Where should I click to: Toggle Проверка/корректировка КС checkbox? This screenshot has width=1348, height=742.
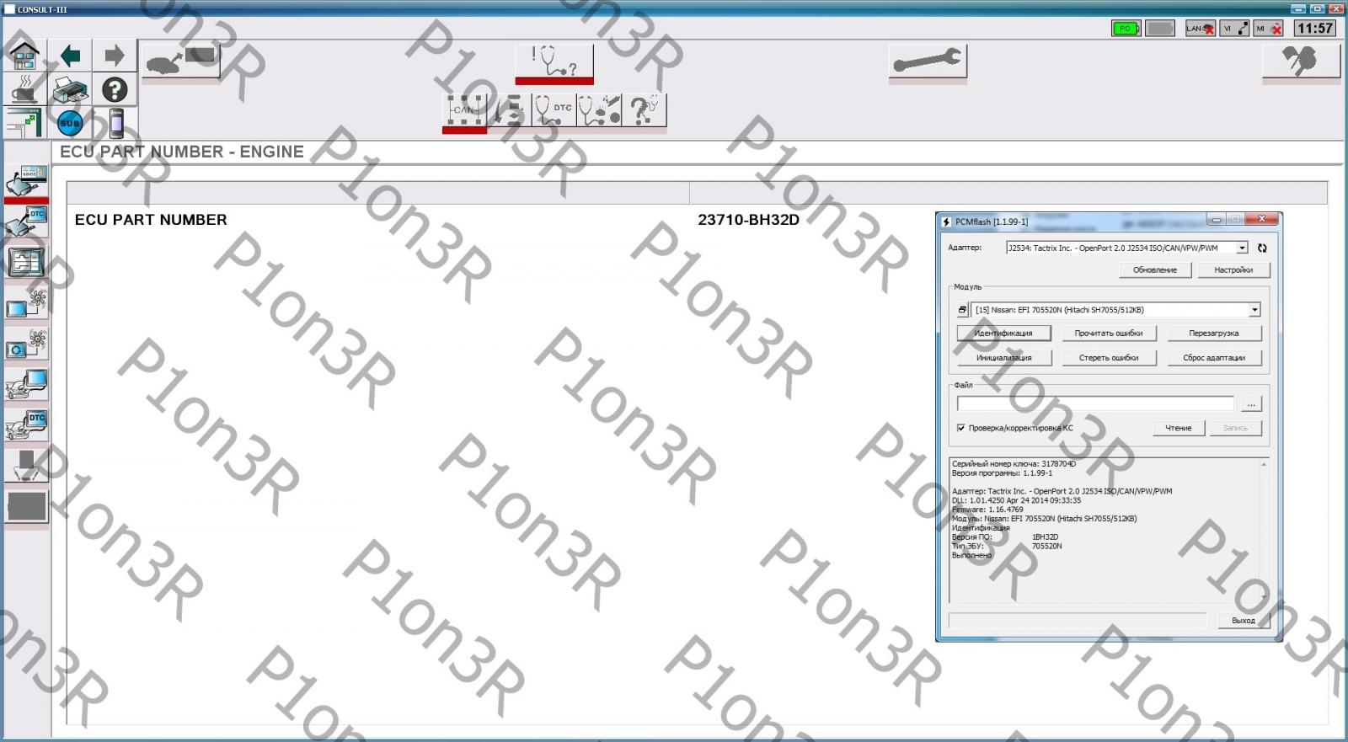pyautogui.click(x=961, y=428)
